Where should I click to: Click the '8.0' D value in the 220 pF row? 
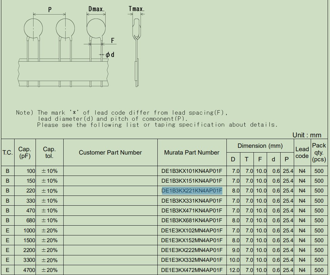pyautogui.click(x=236, y=191)
